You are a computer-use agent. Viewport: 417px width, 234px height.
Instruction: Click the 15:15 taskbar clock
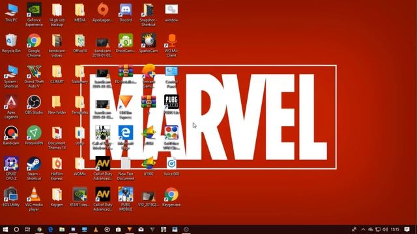[395, 229]
